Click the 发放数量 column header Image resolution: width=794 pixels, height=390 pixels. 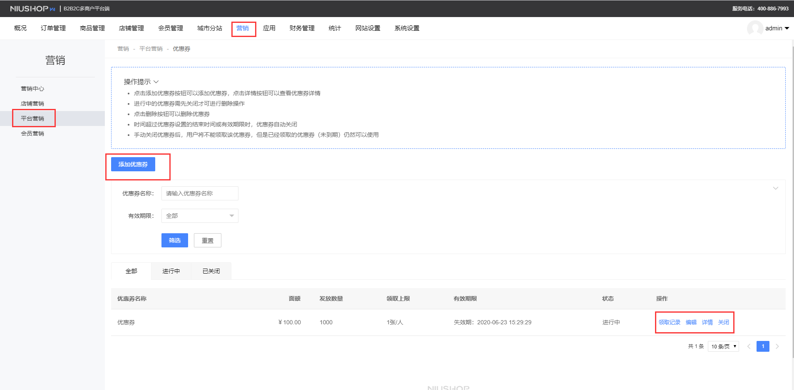pyautogui.click(x=331, y=299)
